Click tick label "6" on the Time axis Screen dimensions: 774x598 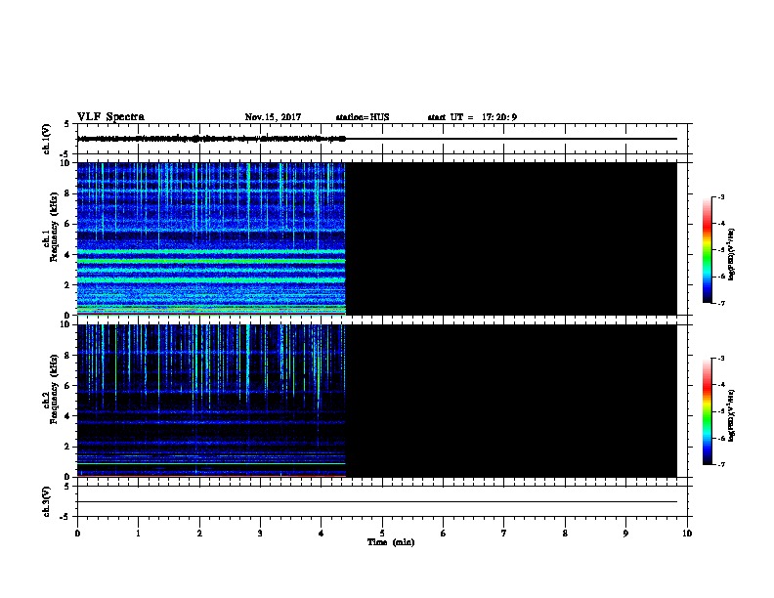[444, 534]
